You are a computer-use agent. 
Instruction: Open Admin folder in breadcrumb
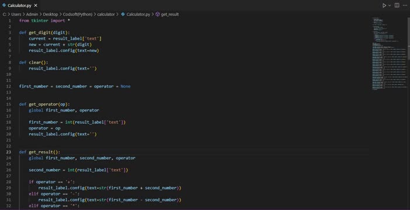[32, 15]
